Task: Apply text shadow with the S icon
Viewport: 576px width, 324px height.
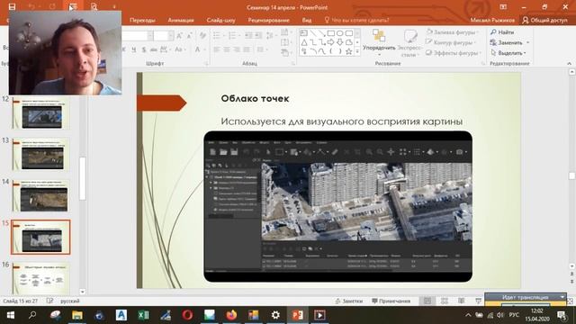Action: 144,49
